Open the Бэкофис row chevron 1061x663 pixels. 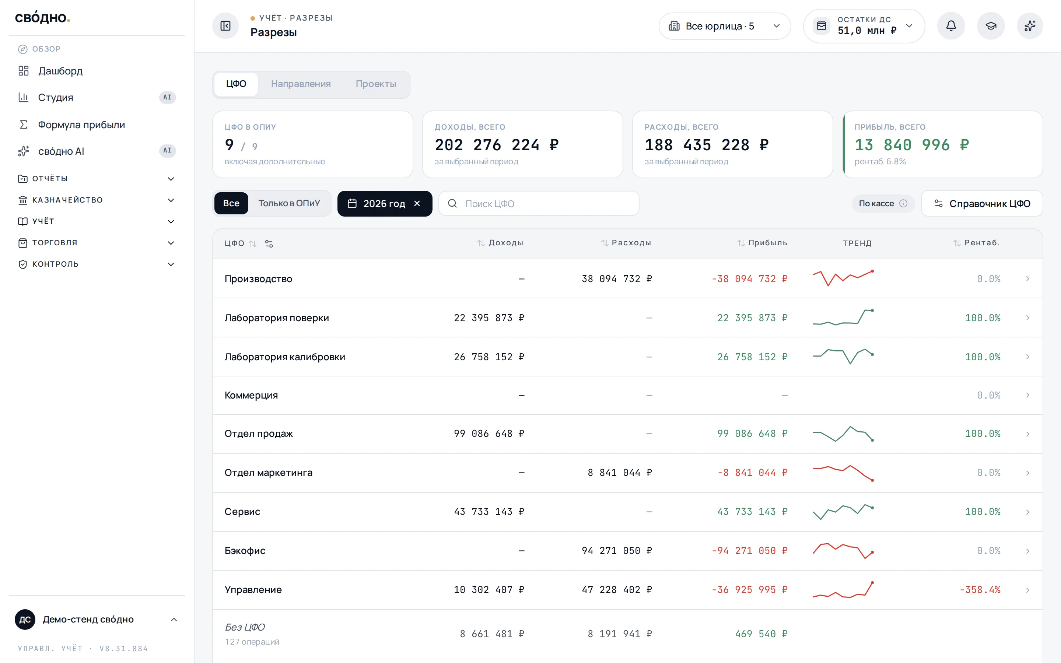click(1028, 551)
